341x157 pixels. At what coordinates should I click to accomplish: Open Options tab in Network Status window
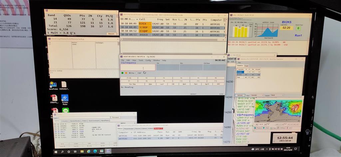tap(144, 128)
